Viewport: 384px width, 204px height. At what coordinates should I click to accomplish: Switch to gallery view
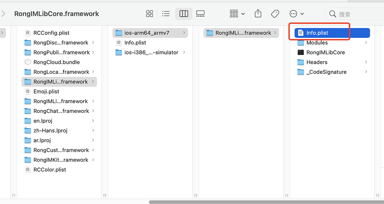point(200,14)
